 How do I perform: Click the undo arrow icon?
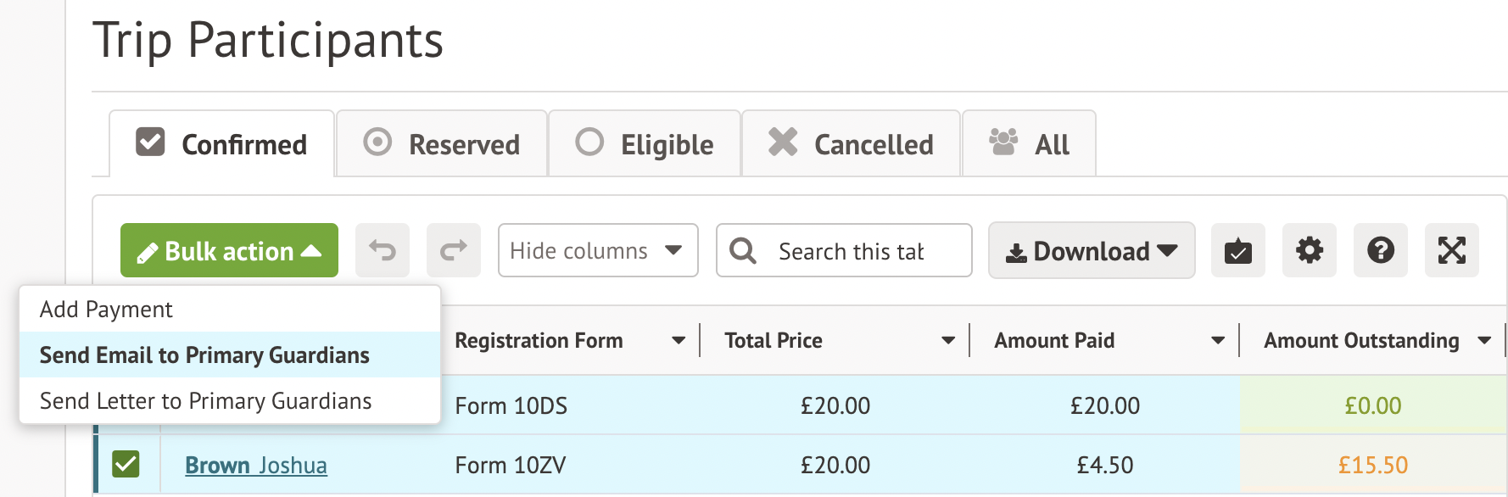click(x=383, y=250)
